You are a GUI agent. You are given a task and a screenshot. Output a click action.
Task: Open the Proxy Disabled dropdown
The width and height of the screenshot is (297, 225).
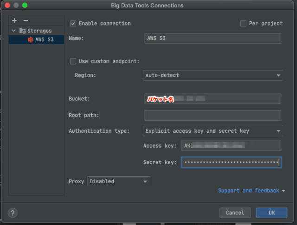coord(119,181)
